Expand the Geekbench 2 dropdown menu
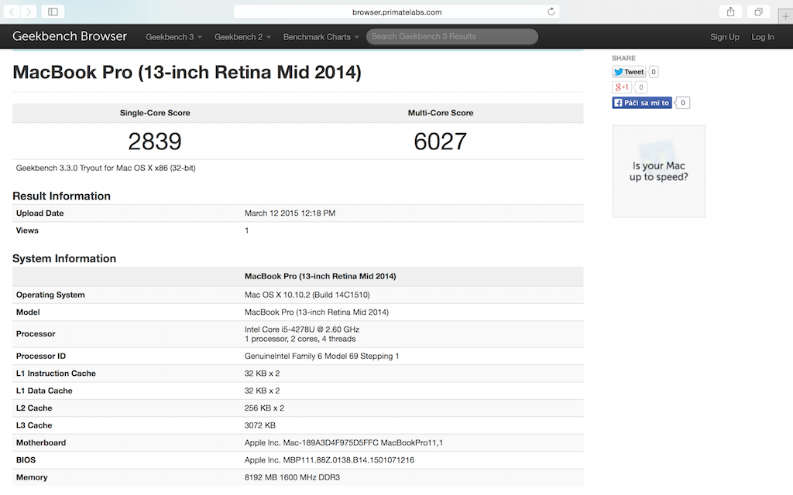 (x=243, y=37)
